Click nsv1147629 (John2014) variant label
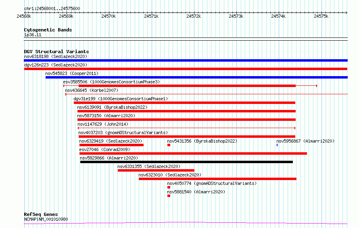 point(103,124)
